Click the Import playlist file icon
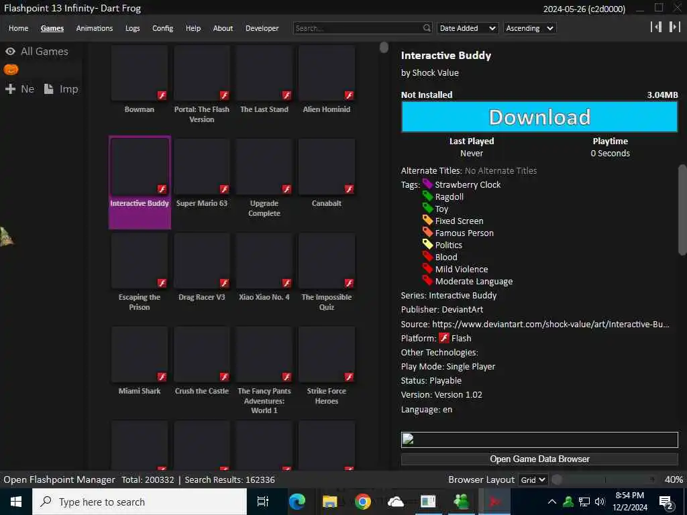The width and height of the screenshot is (687, 515). pyautogui.click(x=48, y=89)
